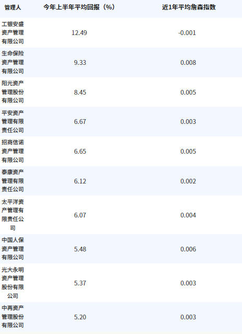The height and width of the screenshot is (334, 242).
Task: Click the 管理人 column header
Action: (13, 7)
